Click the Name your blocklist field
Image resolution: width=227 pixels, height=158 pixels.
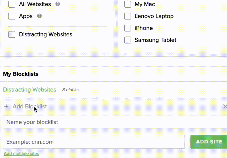tap(79, 122)
